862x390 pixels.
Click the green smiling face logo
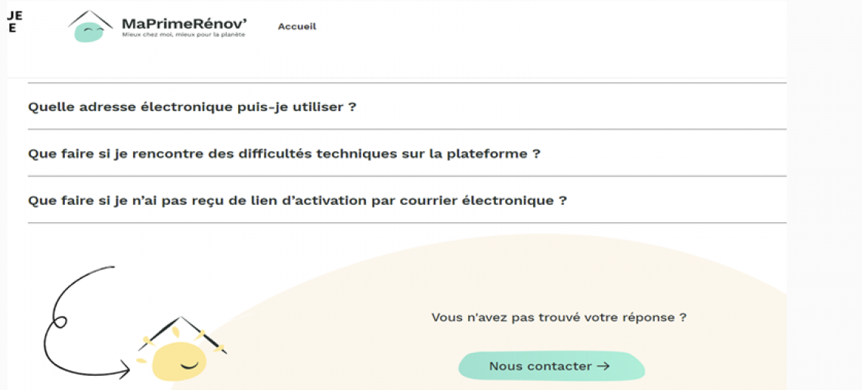[x=89, y=32]
